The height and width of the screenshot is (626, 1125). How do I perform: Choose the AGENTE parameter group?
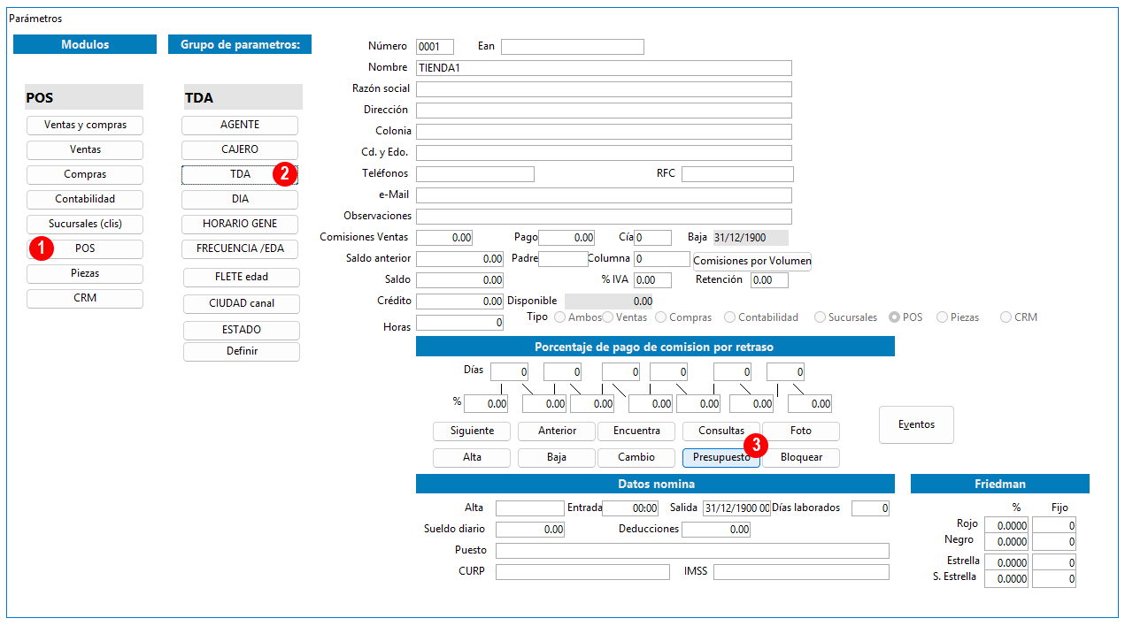240,126
